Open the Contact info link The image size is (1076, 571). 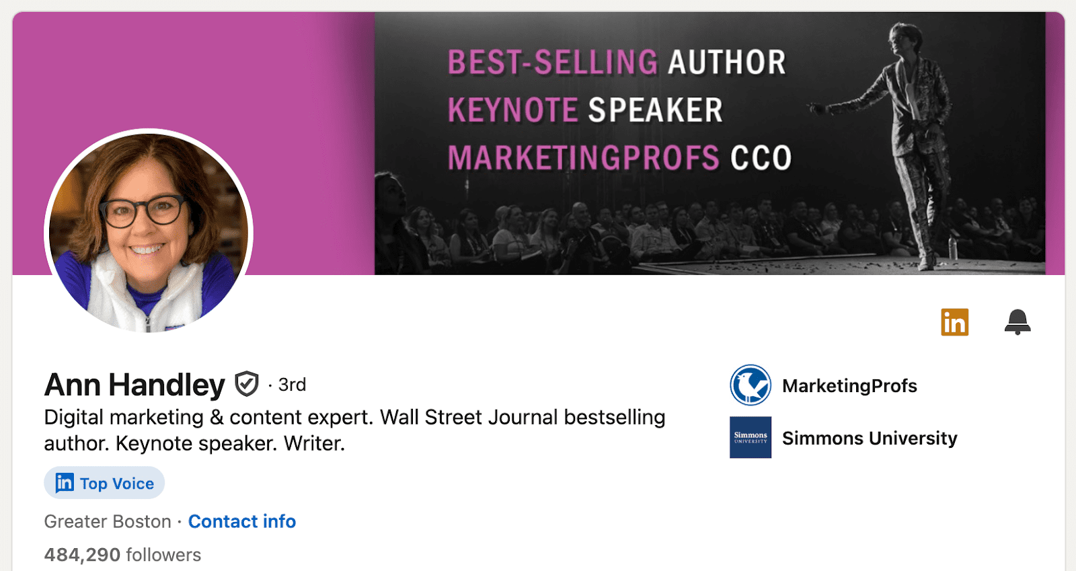242,521
